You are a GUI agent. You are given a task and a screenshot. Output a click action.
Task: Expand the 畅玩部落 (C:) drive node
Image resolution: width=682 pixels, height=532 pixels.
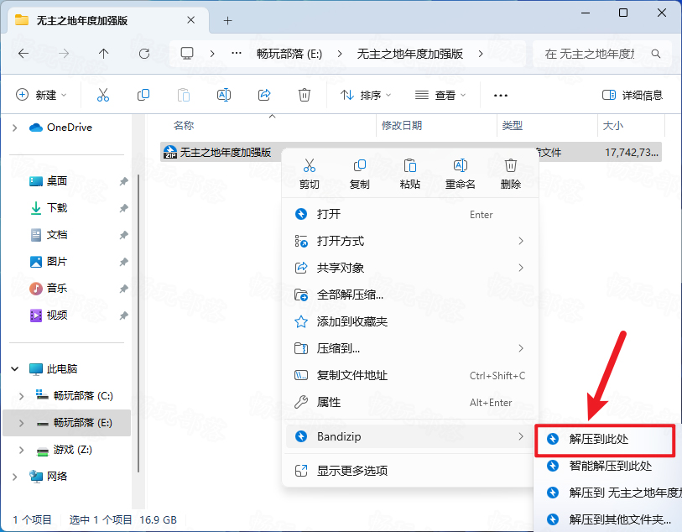pos(21,396)
